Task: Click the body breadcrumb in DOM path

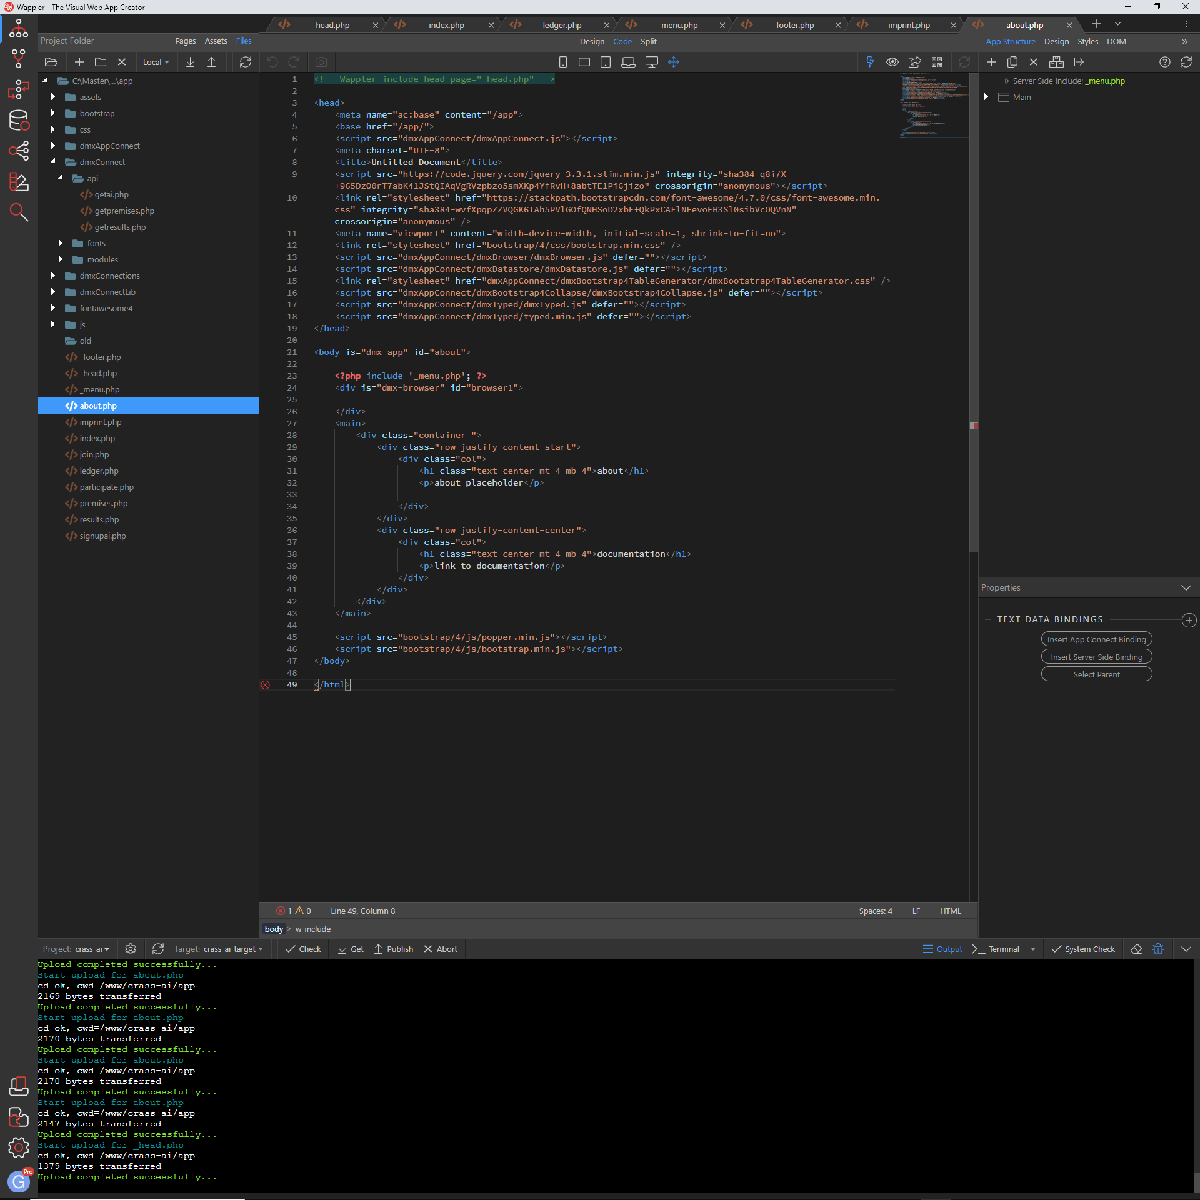Action: (274, 929)
